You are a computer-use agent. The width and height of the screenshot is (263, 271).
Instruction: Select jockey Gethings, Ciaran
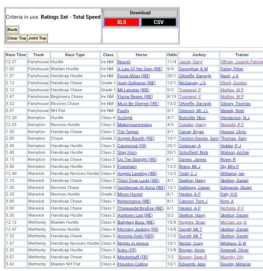[194, 187]
